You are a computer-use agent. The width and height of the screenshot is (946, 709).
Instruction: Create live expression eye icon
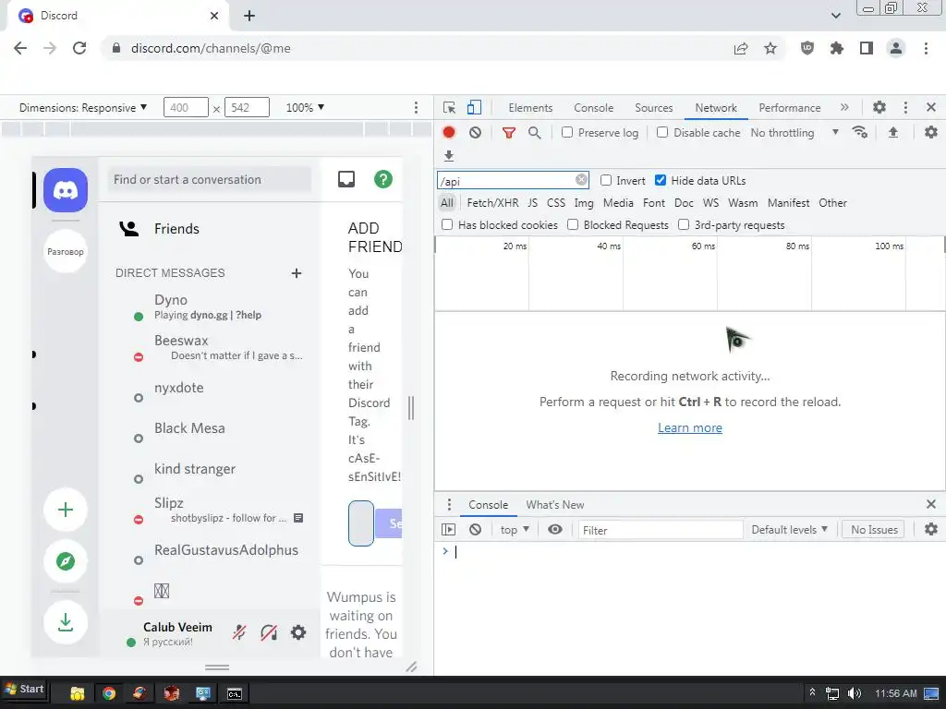pos(555,530)
